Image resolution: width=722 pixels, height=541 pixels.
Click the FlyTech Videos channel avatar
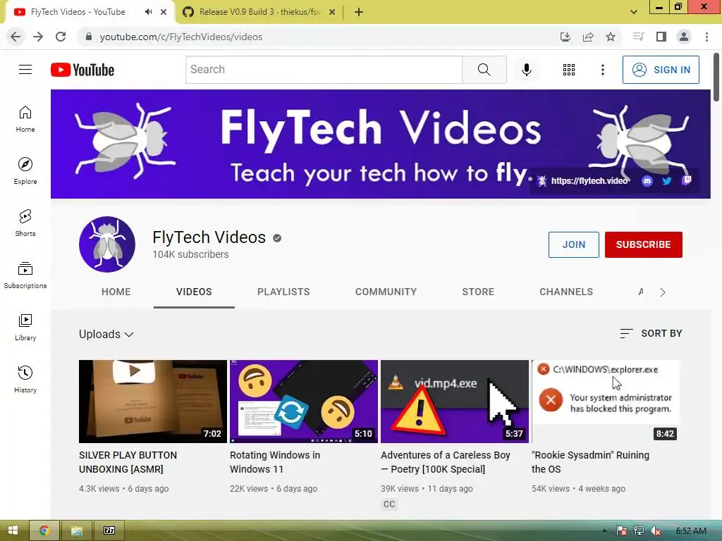(107, 244)
